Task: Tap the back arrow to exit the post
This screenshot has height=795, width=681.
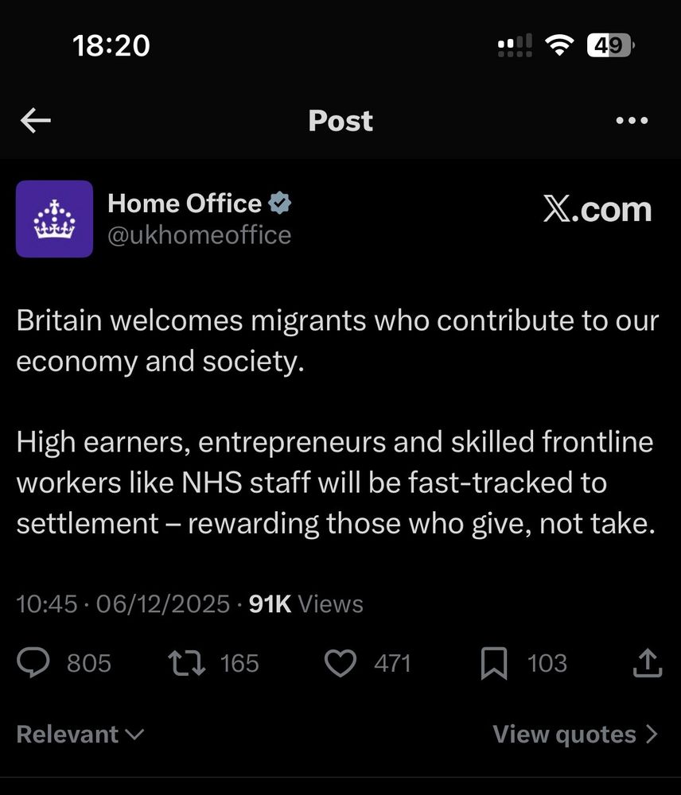Action: pos(35,120)
